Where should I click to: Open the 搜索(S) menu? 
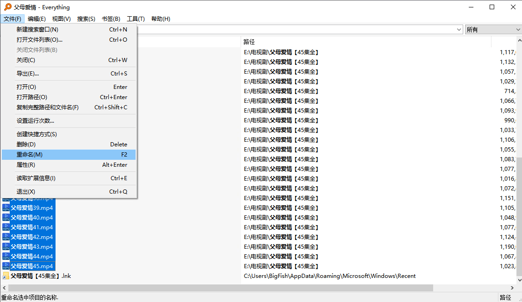pyautogui.click(x=86, y=19)
